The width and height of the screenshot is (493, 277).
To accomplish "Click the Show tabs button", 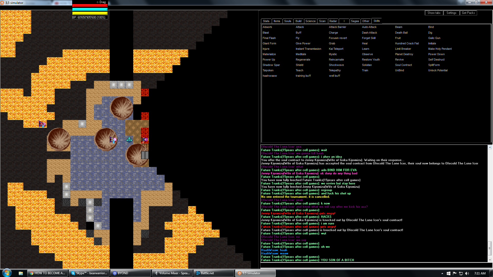I will (x=434, y=13).
